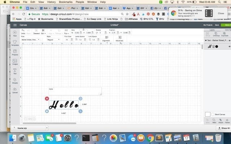Screen dimensions: 231x144
Task: Click the H letter thumbnail in layer row
Action: pyautogui.click(x=209, y=46)
